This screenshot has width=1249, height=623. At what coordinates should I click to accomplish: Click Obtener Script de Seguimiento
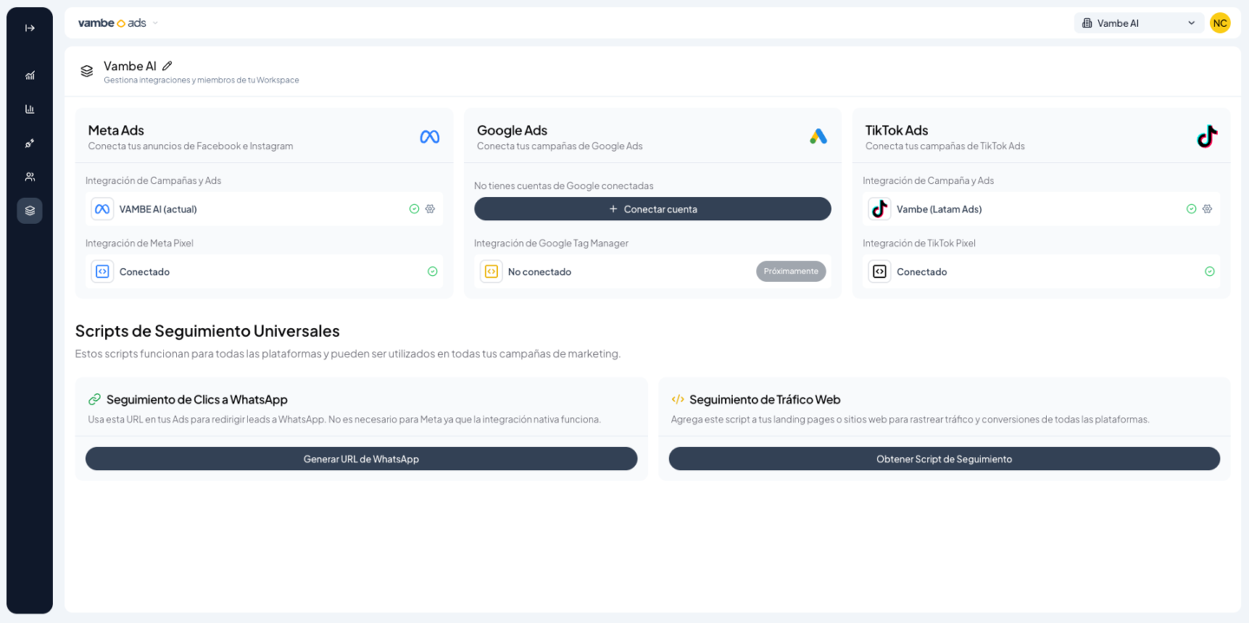pos(944,459)
